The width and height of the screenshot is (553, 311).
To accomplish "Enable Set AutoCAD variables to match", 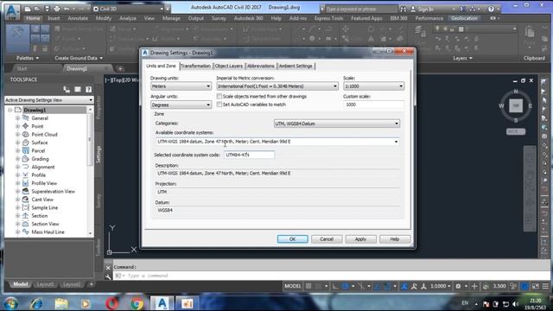I will pos(219,105).
